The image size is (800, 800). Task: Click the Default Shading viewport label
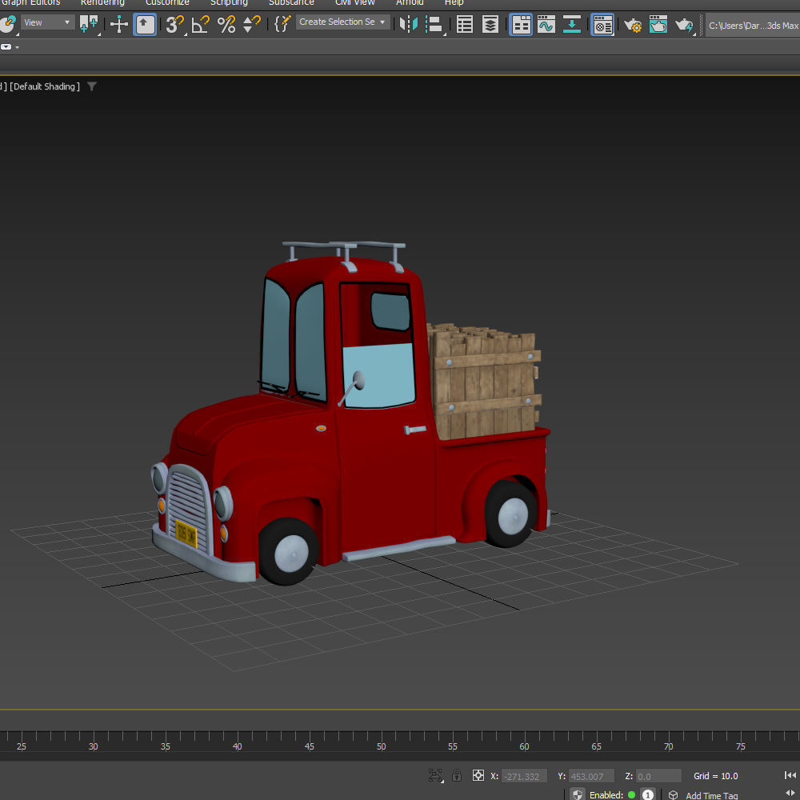coord(45,86)
